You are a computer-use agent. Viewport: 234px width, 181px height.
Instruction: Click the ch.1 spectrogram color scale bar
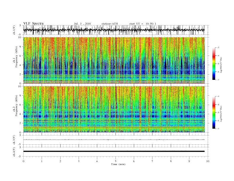214,64
